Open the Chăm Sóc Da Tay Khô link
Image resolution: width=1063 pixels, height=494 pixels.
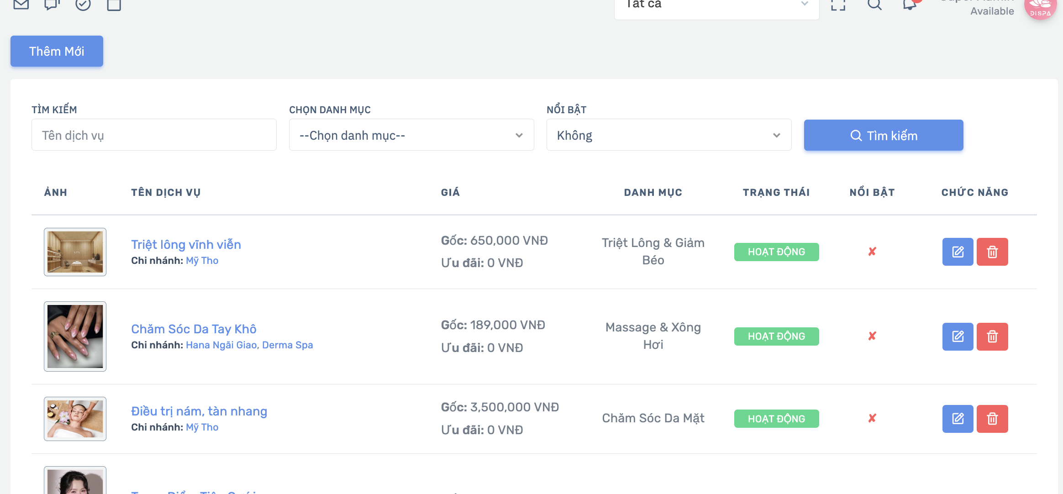tap(194, 329)
